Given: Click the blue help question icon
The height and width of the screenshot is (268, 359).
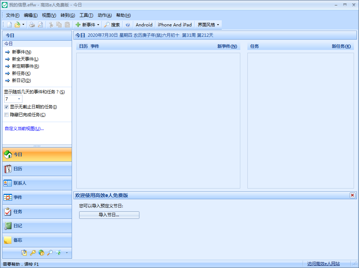Looking at the screenshot, I should (x=128, y=25).
